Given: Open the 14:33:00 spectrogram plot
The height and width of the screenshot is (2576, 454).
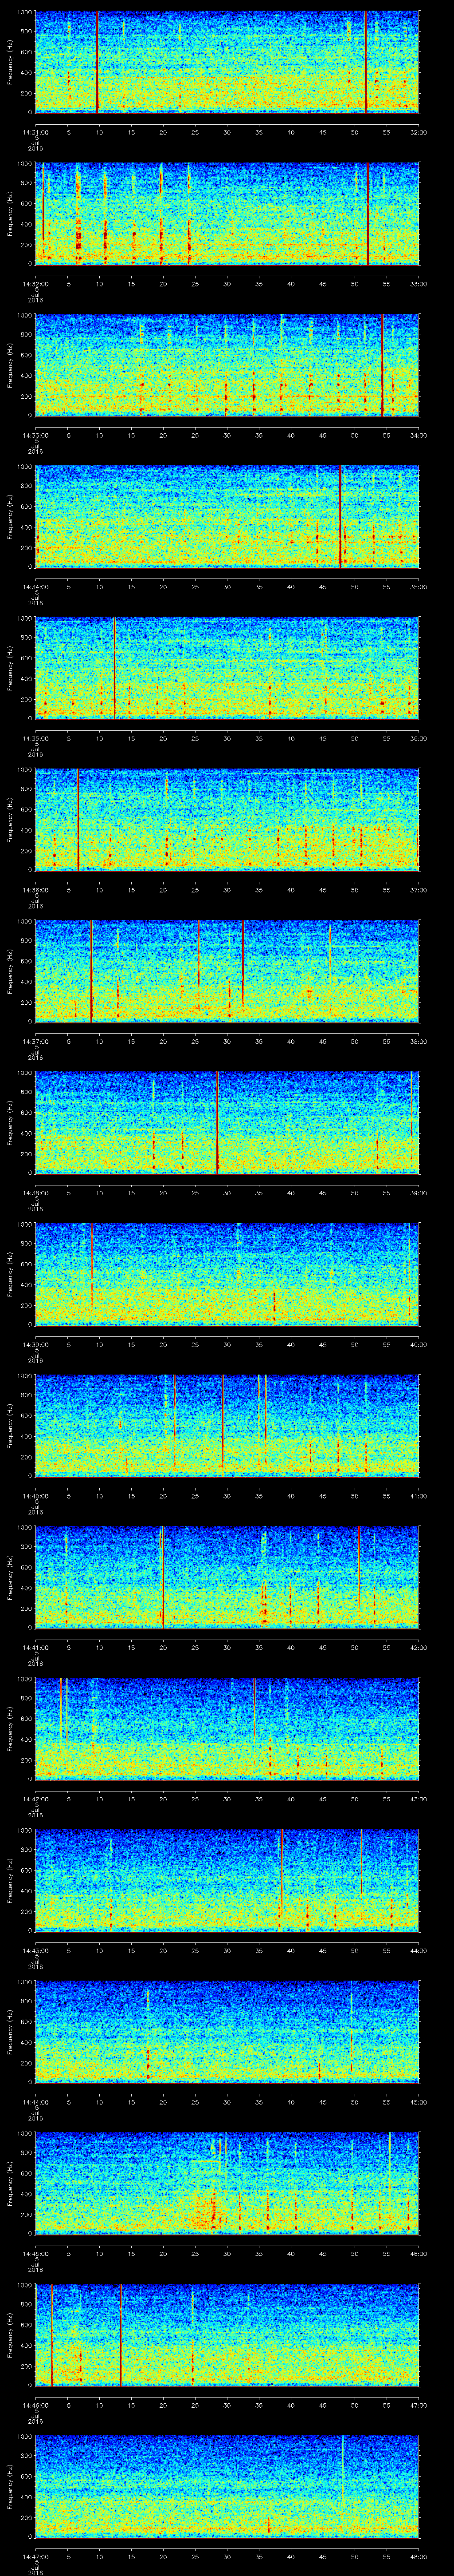Looking at the screenshot, I should coord(227,365).
